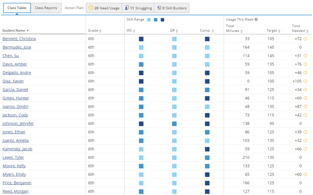Click the clock icon beside Xavier Diaz's +105
This screenshot has width=313, height=195.
[x=305, y=81]
